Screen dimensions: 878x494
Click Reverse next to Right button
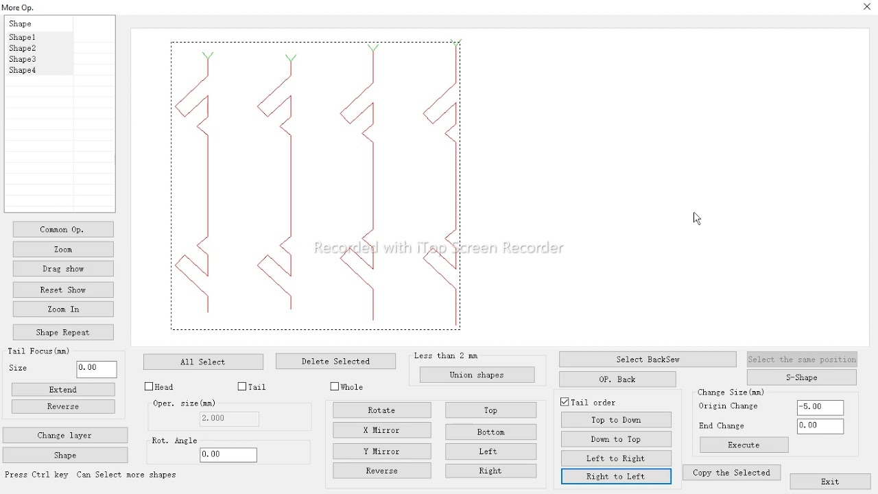pyautogui.click(x=382, y=471)
